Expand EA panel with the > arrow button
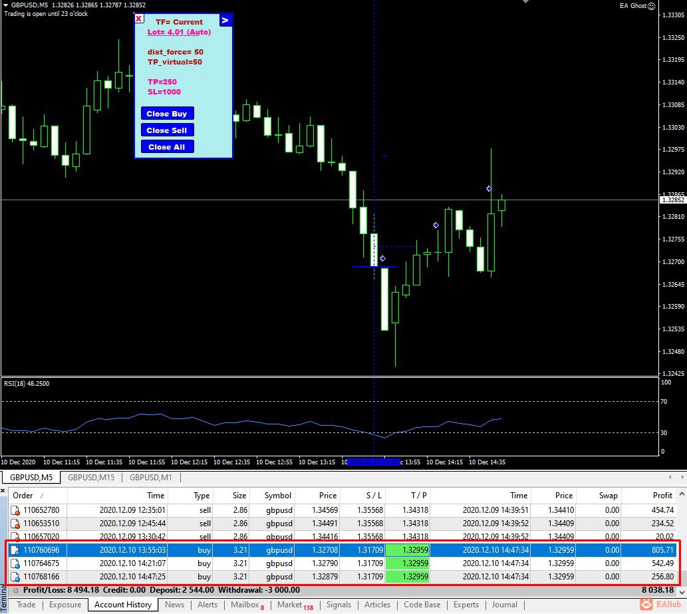The width and height of the screenshot is (687, 614). point(225,20)
